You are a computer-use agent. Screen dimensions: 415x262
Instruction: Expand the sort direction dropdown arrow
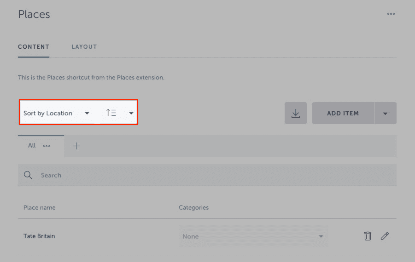pos(131,113)
